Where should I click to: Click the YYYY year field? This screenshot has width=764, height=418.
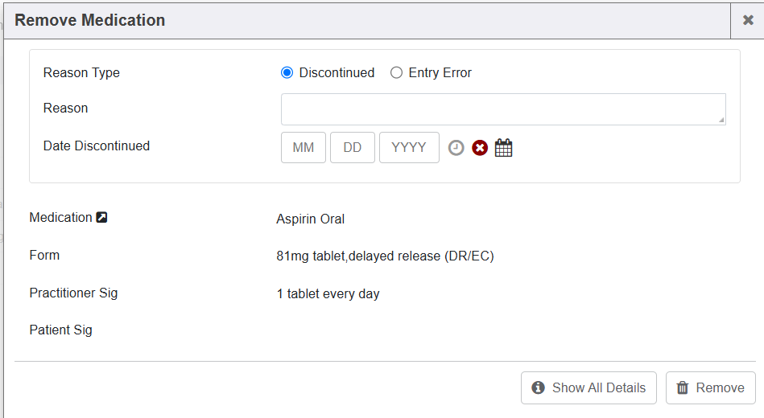point(409,148)
